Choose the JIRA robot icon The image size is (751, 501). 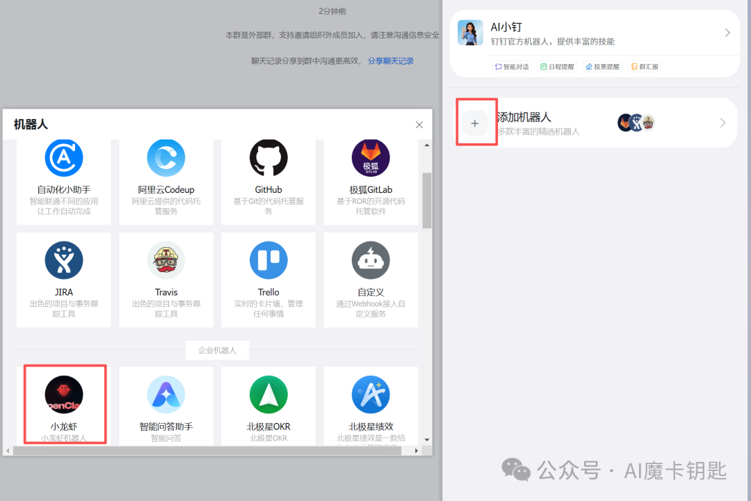64,260
